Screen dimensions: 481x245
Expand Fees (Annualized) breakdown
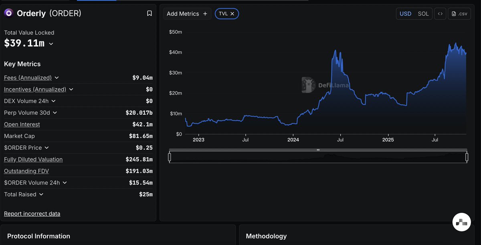point(57,78)
